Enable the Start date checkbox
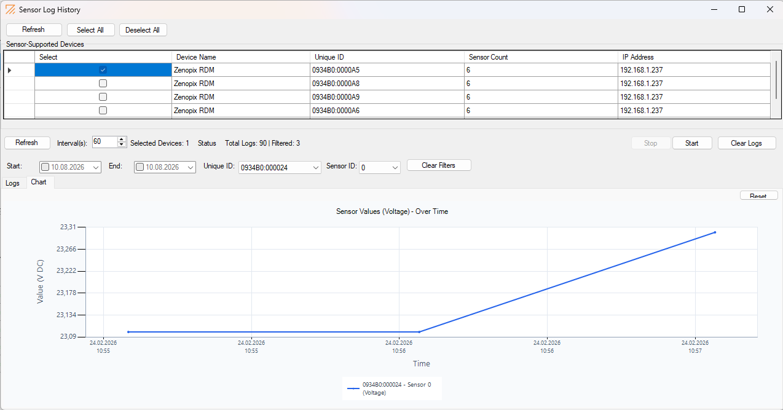The image size is (783, 410). coord(45,167)
